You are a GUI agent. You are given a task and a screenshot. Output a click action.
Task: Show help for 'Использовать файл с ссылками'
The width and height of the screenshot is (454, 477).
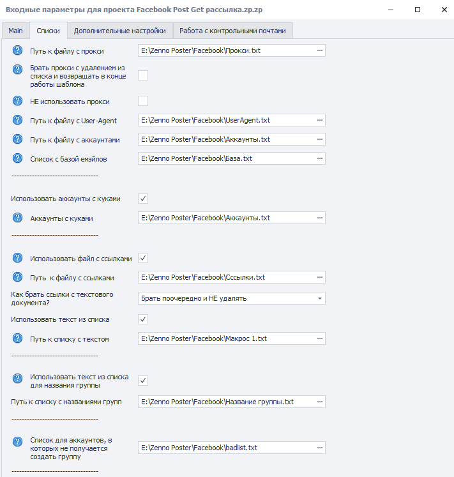17,258
